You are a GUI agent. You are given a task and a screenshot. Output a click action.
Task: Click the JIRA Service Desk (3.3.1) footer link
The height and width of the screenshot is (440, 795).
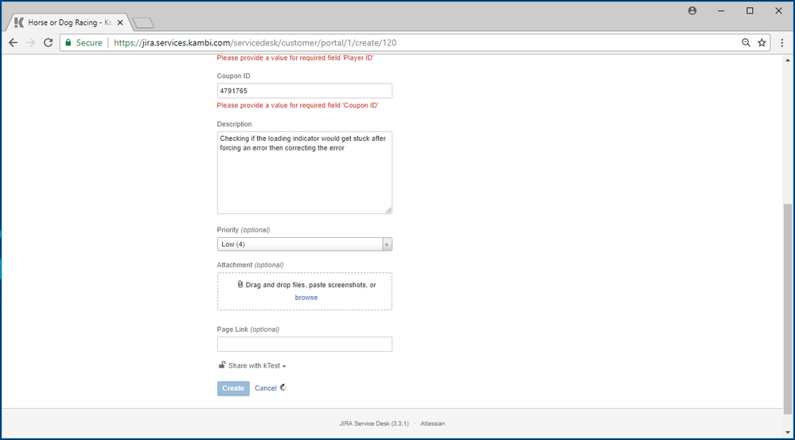click(x=374, y=423)
